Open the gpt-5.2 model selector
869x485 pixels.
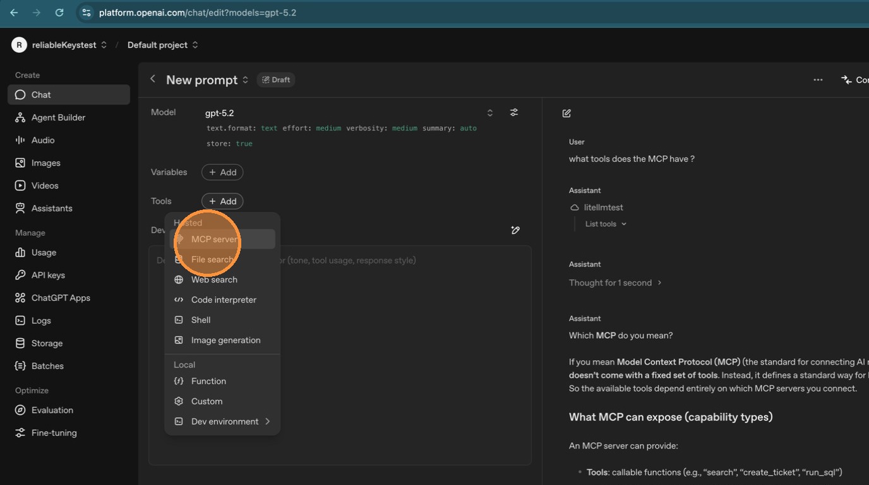[x=349, y=113]
